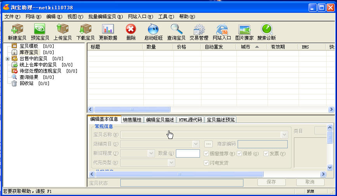Click the red 删除 delete icon

(131, 29)
